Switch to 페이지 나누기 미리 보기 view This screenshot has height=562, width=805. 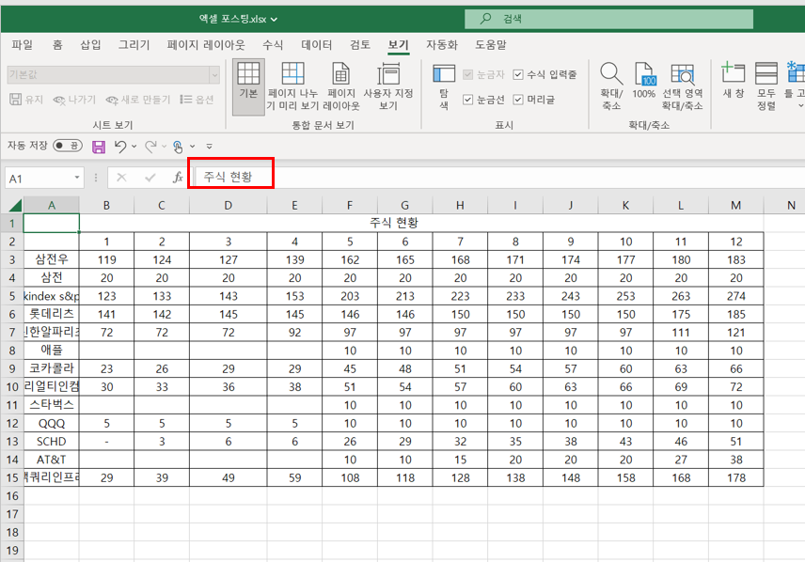(292, 86)
